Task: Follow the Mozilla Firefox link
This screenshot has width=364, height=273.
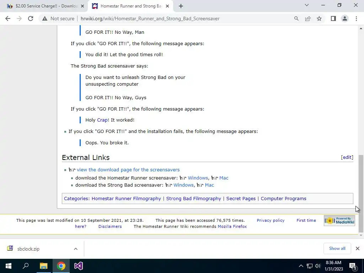Action: coord(232,226)
